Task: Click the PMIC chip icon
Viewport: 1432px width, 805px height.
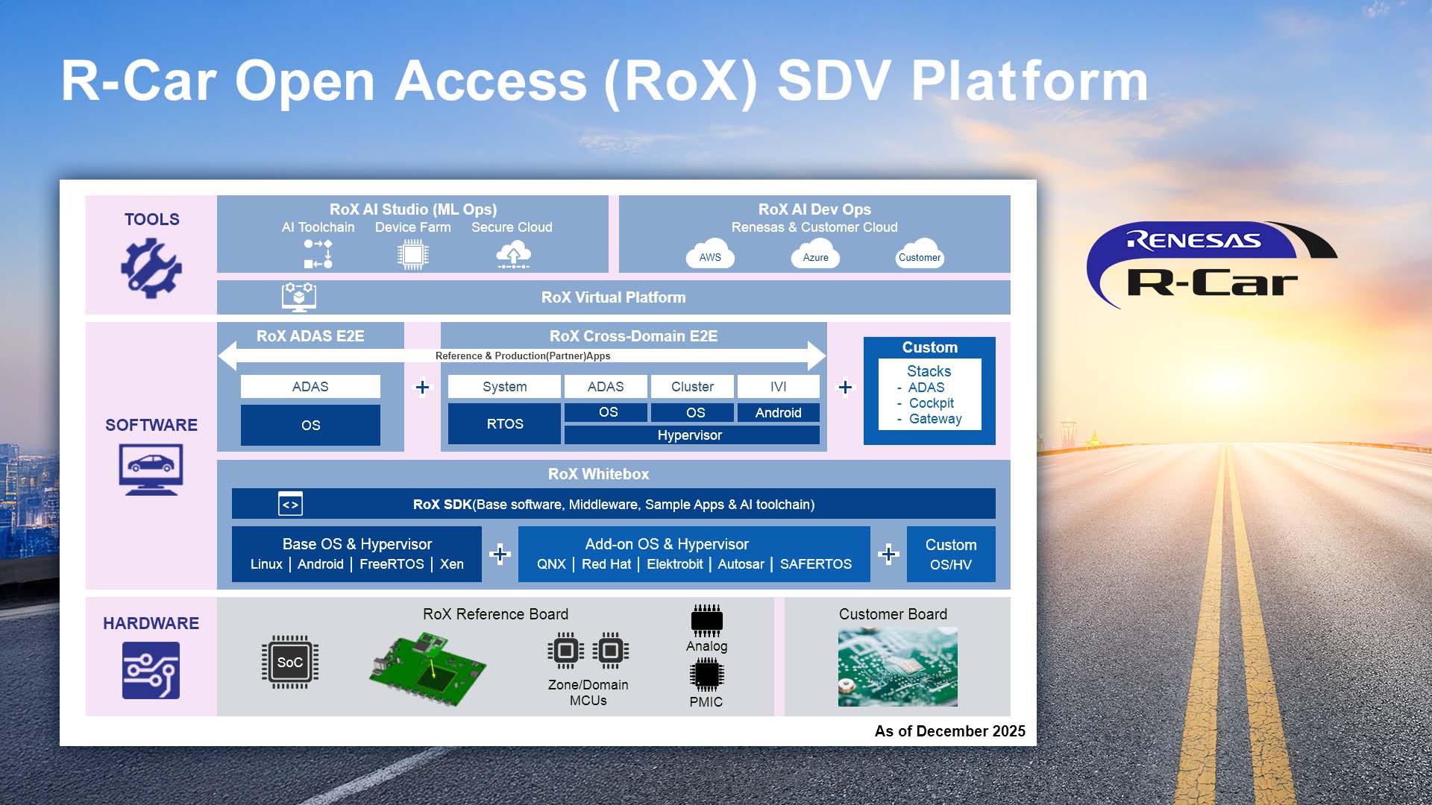Action: coord(706,675)
